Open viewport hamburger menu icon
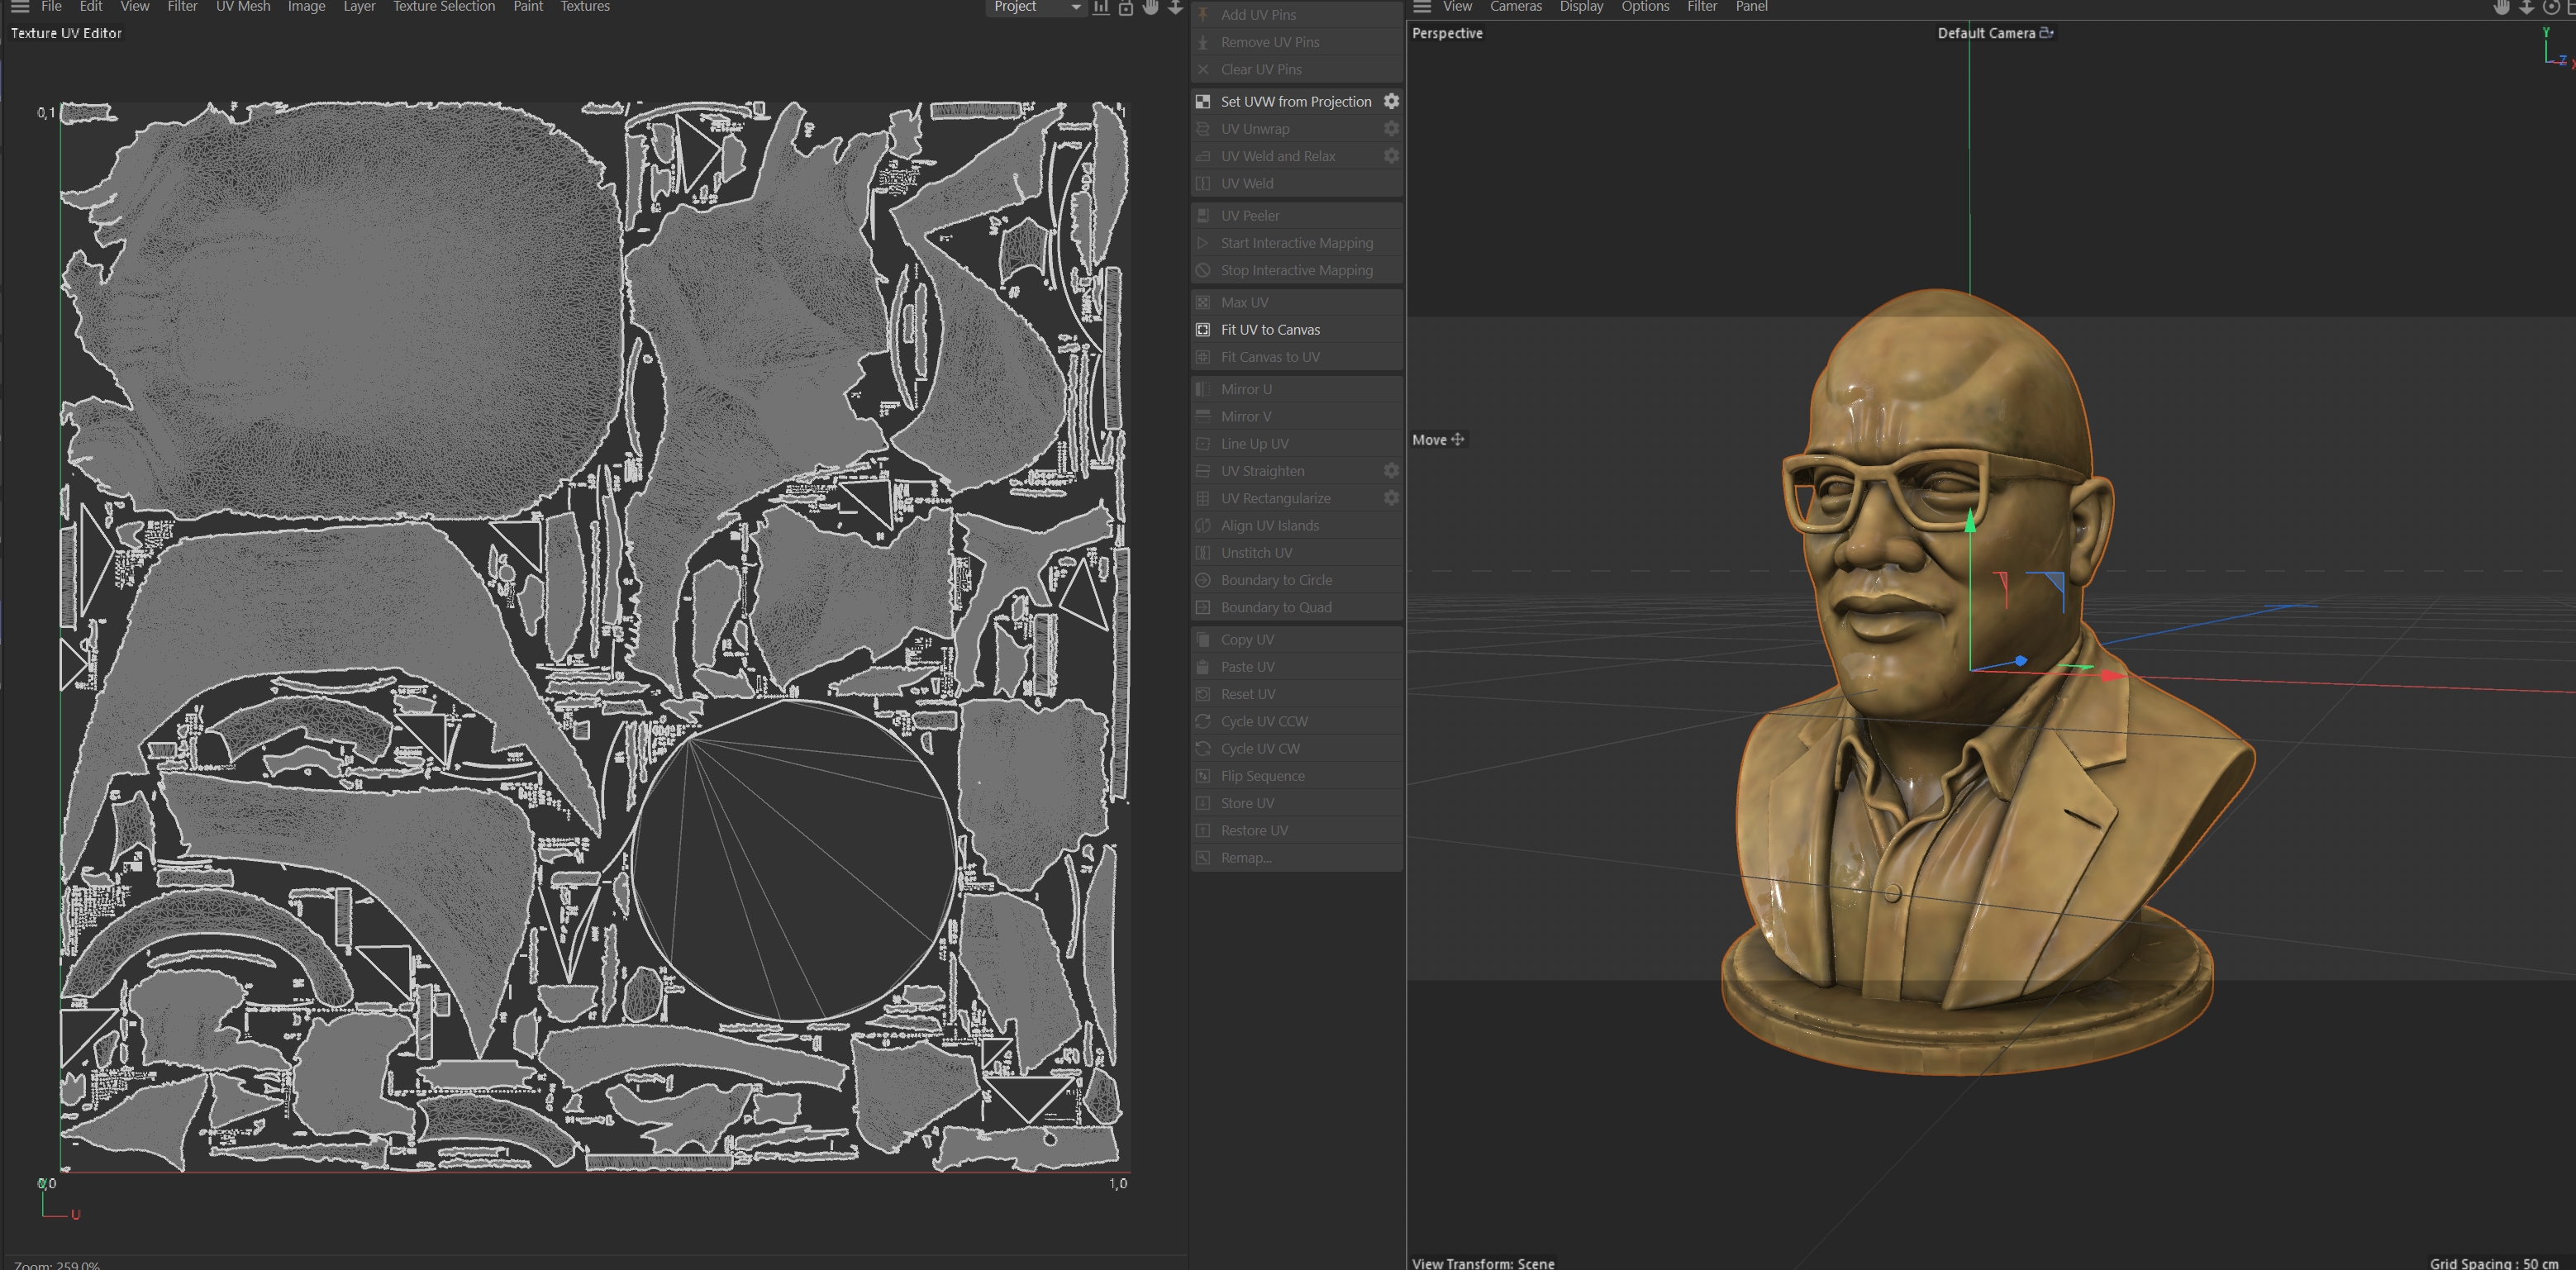 tap(1422, 7)
